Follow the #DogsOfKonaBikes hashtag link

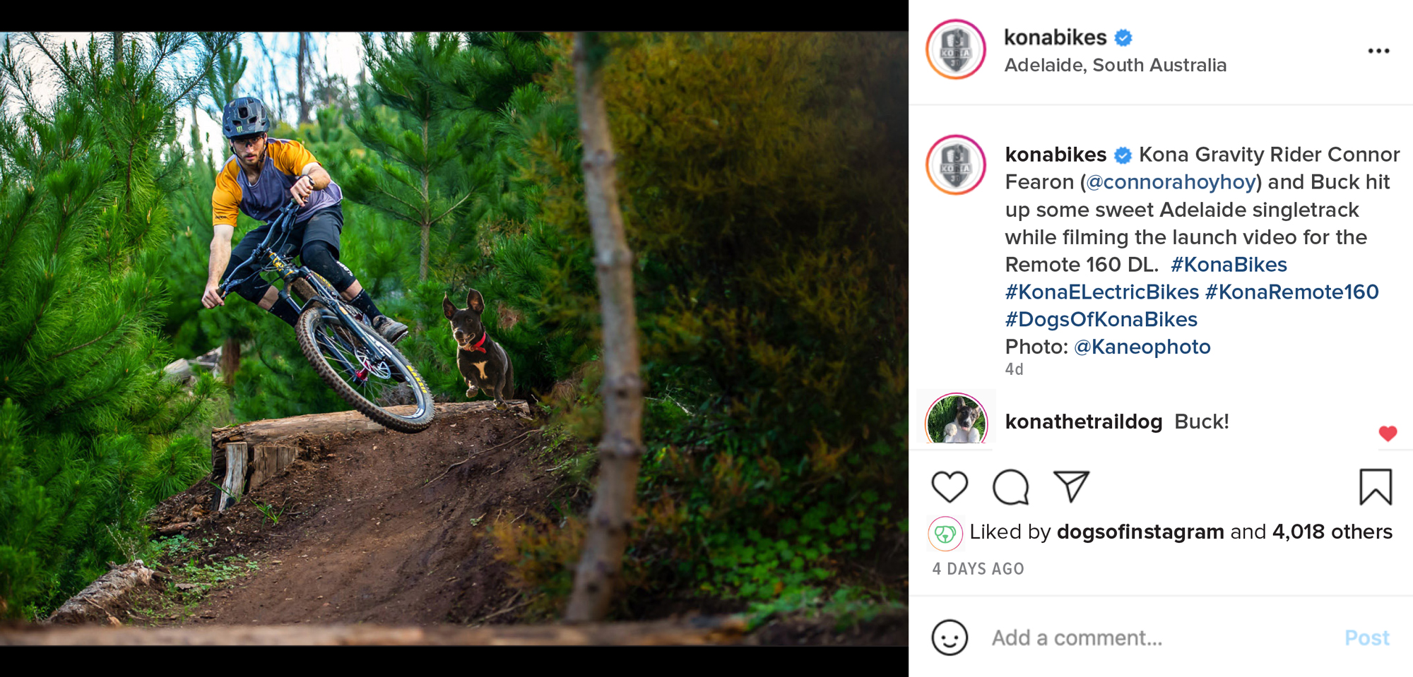[x=1101, y=319]
